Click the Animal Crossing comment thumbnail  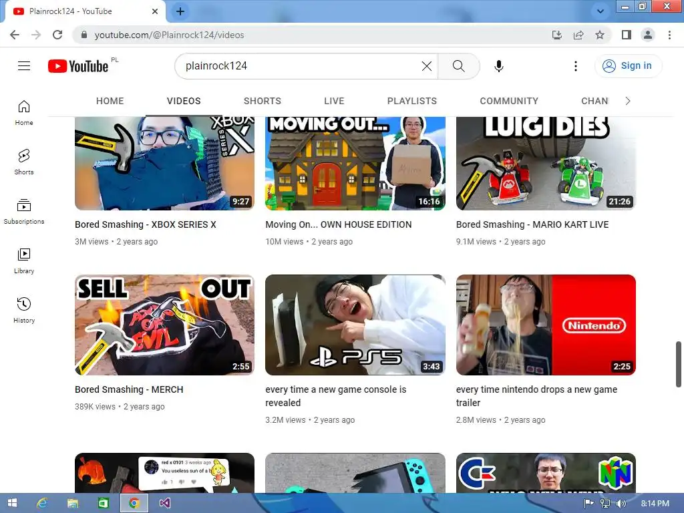click(164, 473)
